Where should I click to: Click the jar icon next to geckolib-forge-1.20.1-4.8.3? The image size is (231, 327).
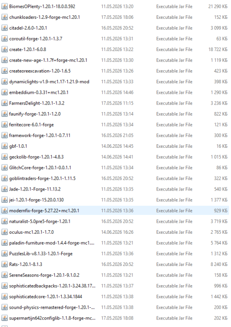point(5,157)
